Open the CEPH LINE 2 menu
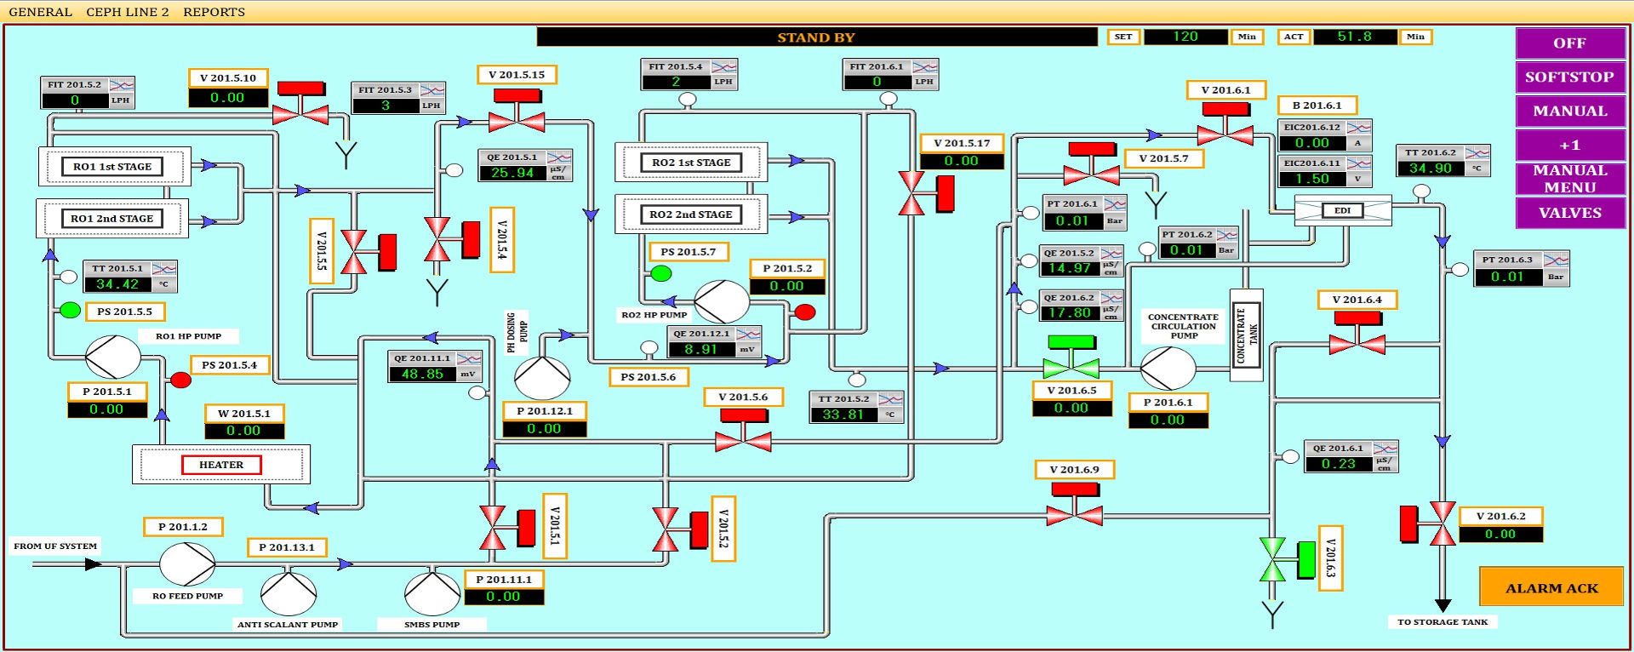The image size is (1634, 652). (x=128, y=12)
